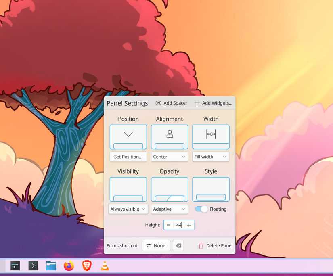Screen dimensions: 333x276
Task: Click inside the Height value field
Action: tap(179, 225)
